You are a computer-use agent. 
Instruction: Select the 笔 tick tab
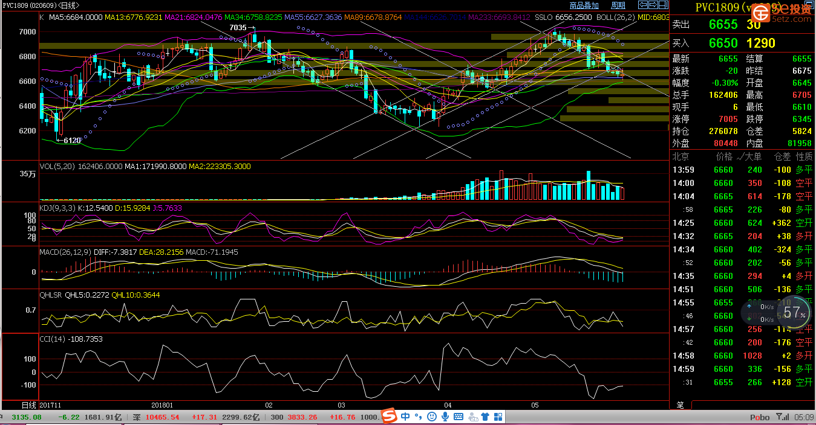[x=680, y=404]
